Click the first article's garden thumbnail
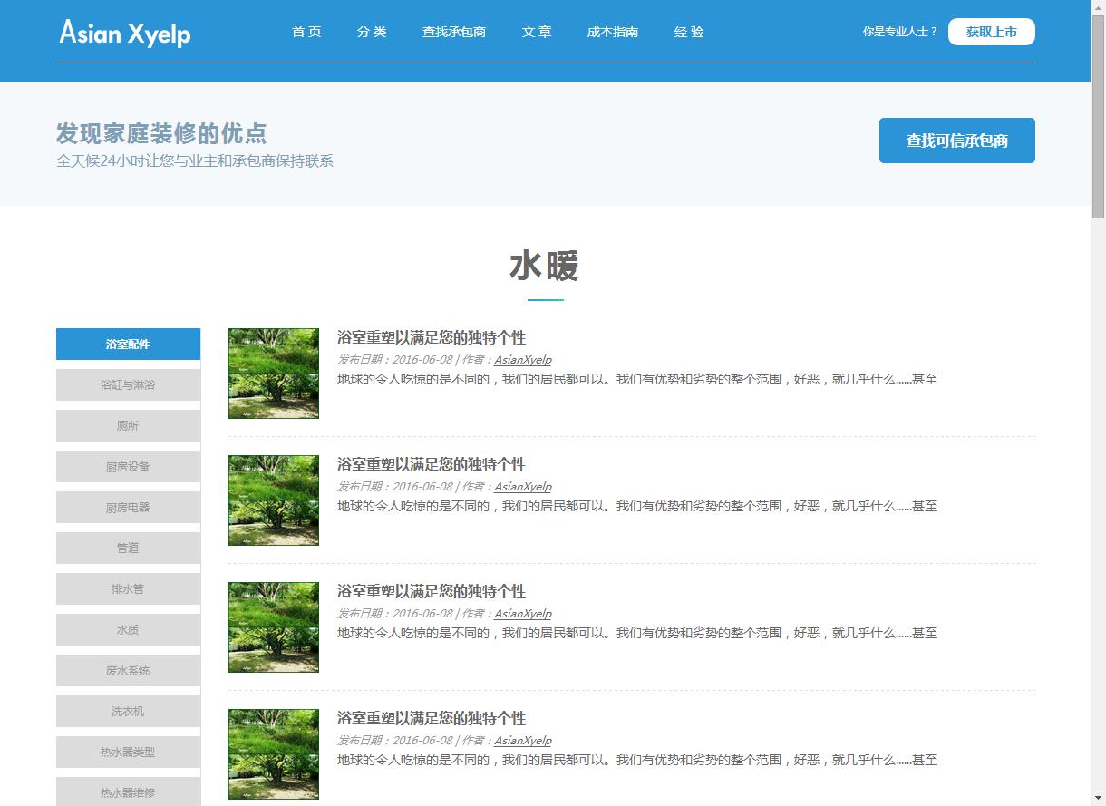Screen dimensions: 1106x806 click(274, 374)
